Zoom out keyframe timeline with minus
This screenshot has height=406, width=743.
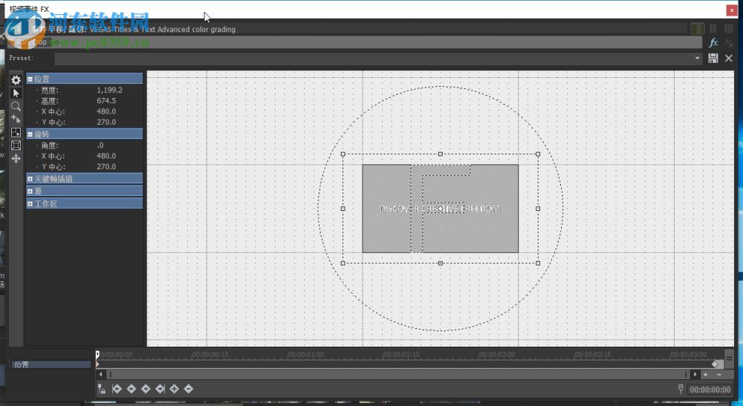point(719,374)
